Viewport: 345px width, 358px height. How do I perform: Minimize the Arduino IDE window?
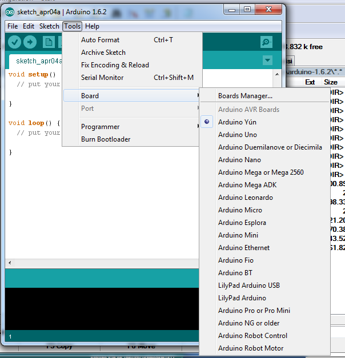click(232, 9)
